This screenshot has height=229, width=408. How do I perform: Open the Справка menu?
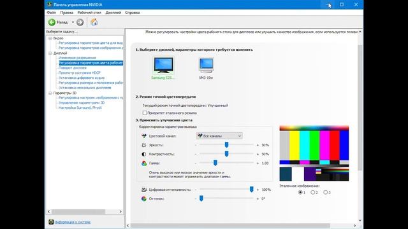tap(133, 13)
